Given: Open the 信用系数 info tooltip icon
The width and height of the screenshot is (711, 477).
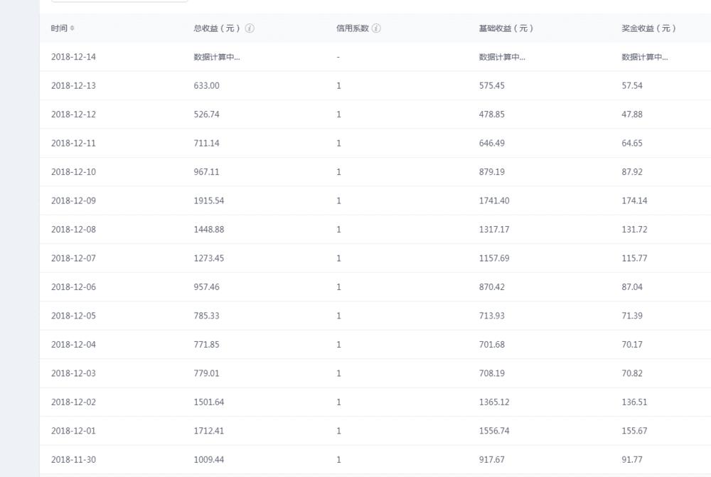Looking at the screenshot, I should (x=377, y=28).
